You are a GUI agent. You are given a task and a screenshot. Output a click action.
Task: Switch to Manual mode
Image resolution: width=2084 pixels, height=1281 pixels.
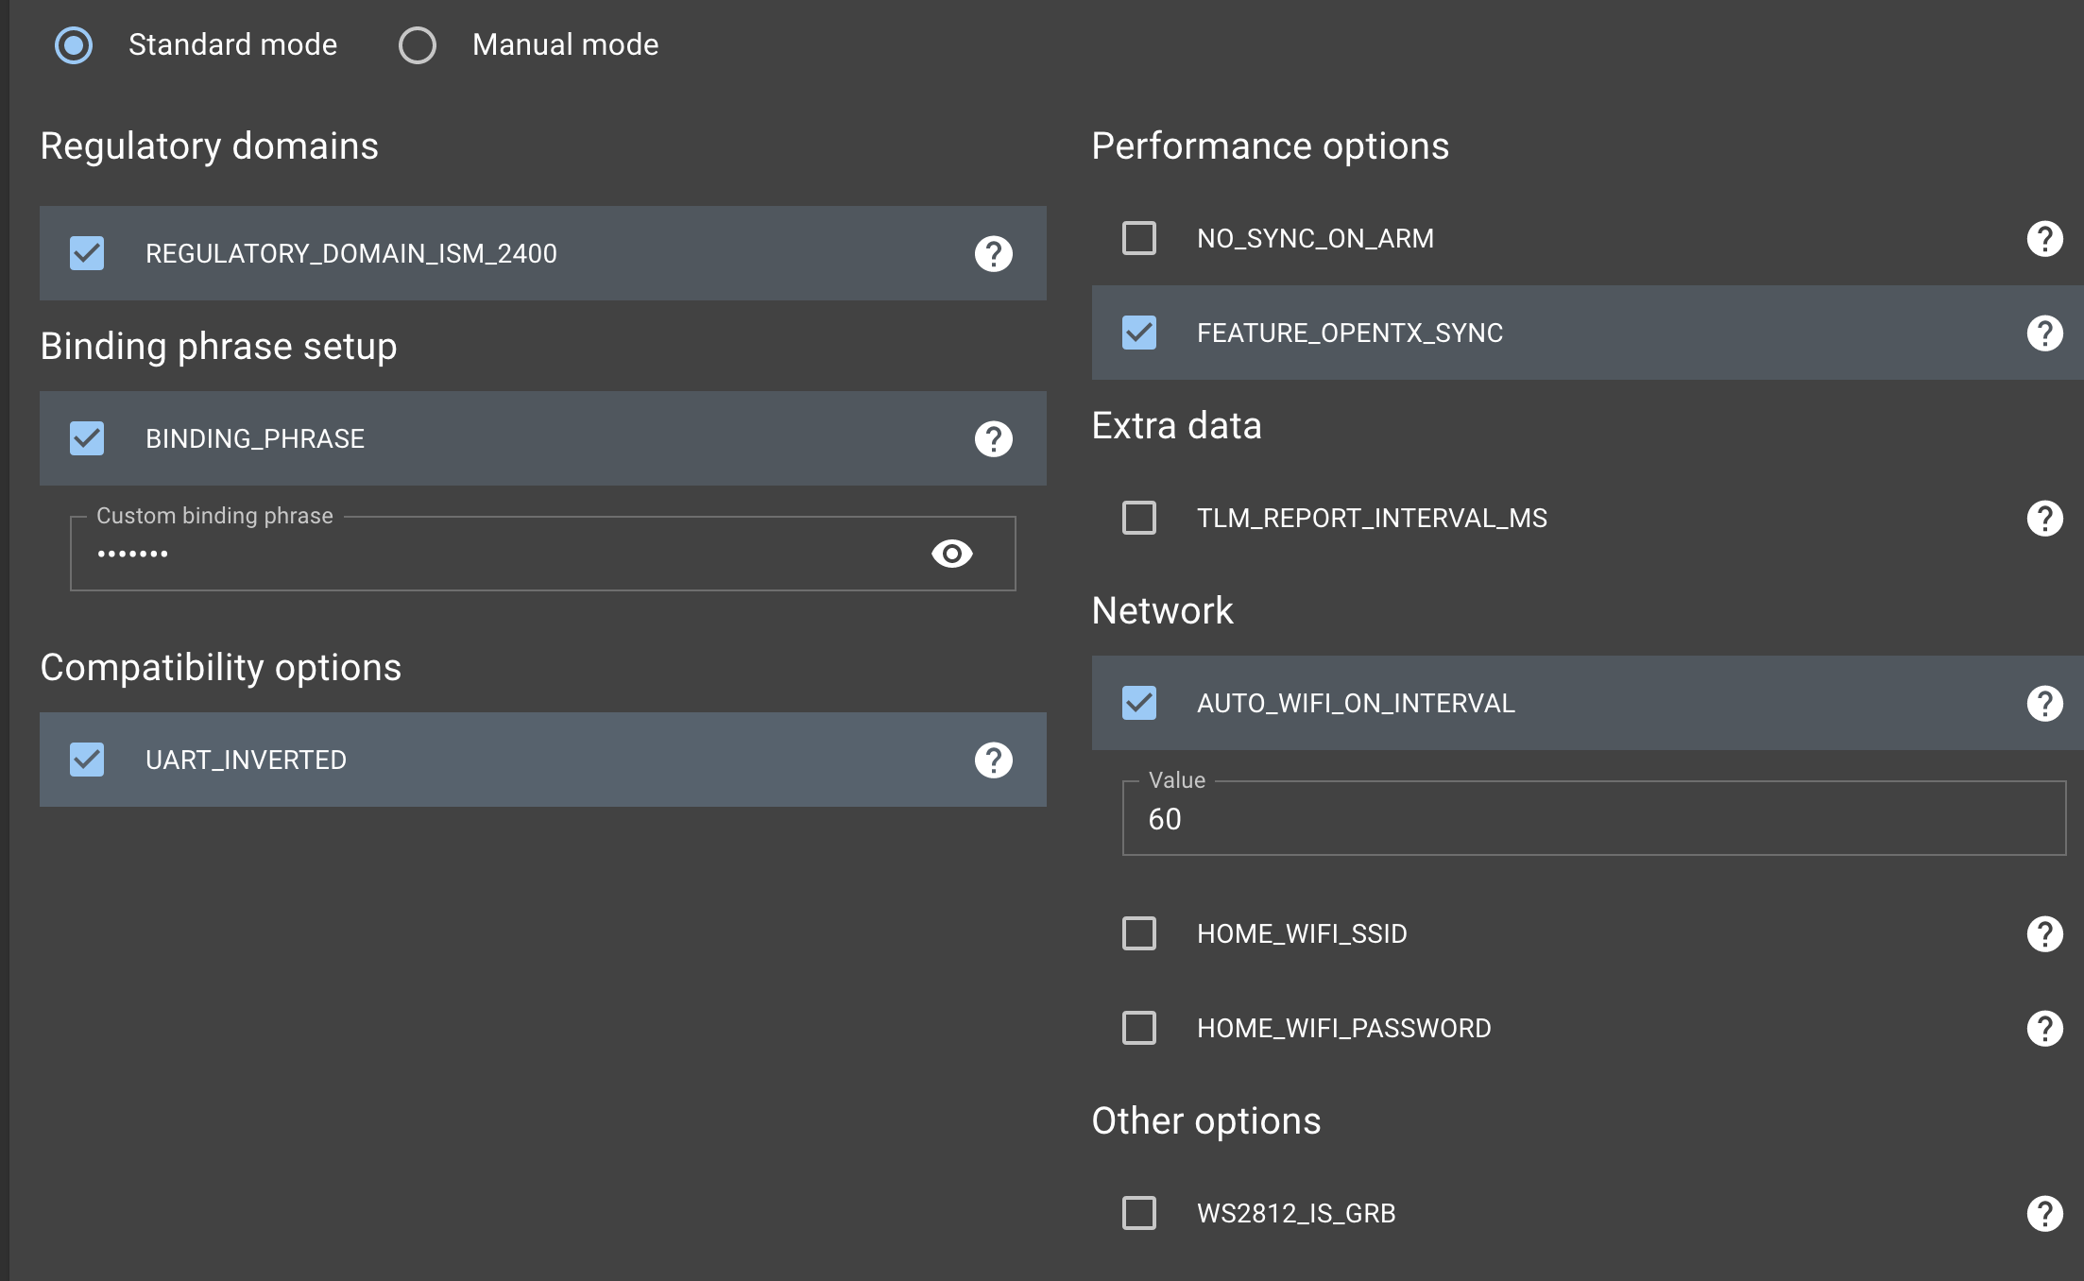point(417,44)
